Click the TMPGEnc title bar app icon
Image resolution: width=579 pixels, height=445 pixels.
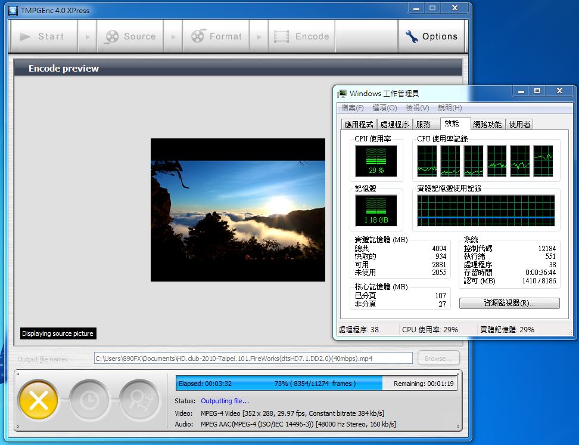click(x=13, y=10)
